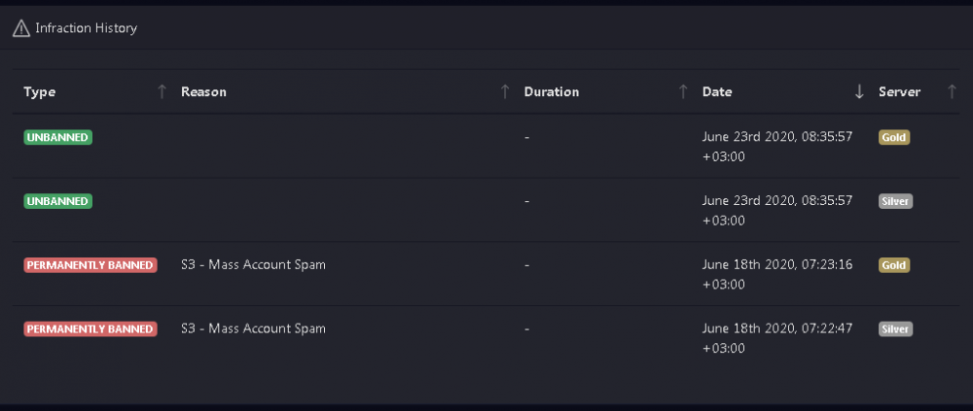The width and height of the screenshot is (973, 411).
Task: Click the Server column header label
Action: [900, 91]
